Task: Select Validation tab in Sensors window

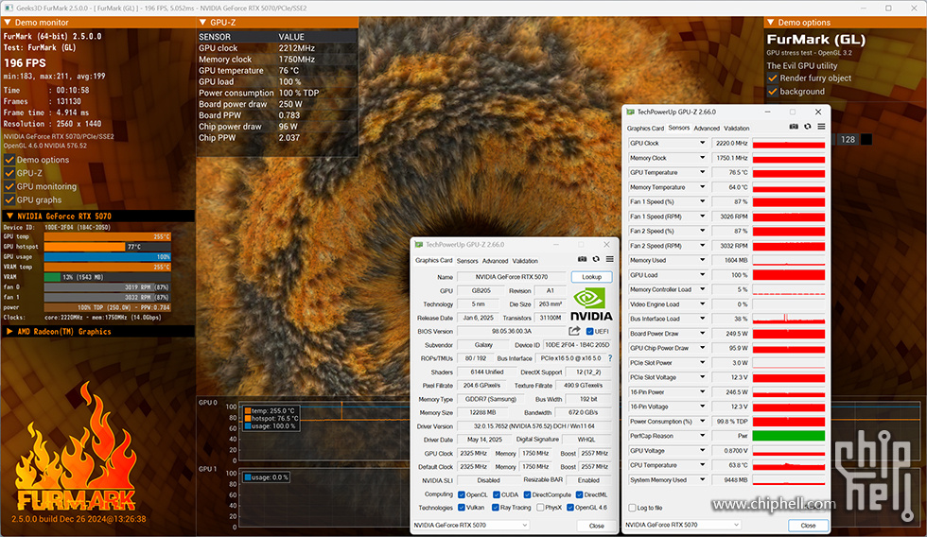Action: pos(737,129)
